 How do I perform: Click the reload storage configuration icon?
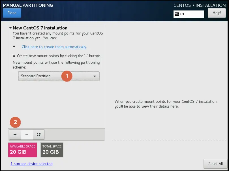pyautogui.click(x=39, y=134)
